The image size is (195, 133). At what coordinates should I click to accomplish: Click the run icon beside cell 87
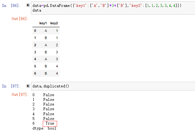pyautogui.click(x=28, y=86)
